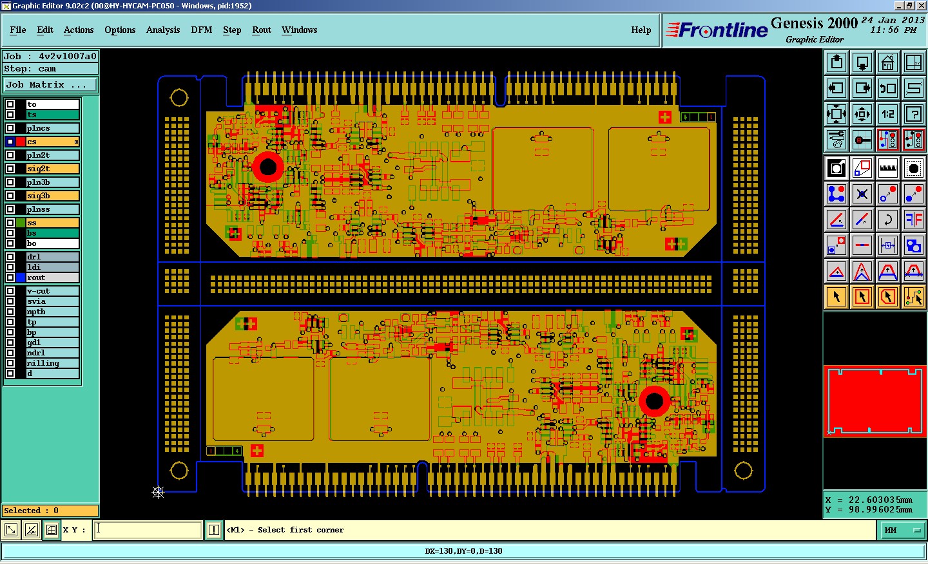Click the curved rotate arrow icon
Image resolution: width=928 pixels, height=564 pixels.
[888, 220]
